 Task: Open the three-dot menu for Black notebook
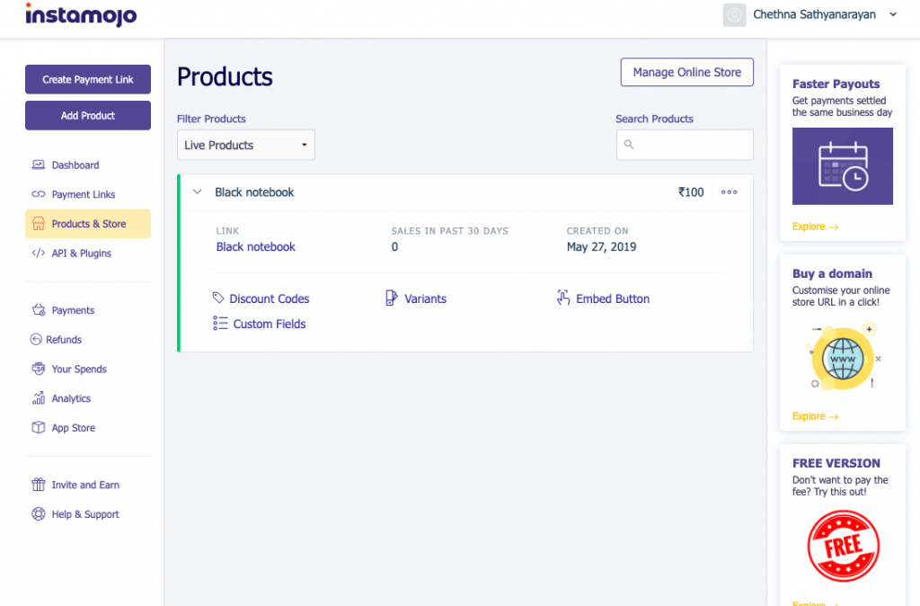click(729, 192)
